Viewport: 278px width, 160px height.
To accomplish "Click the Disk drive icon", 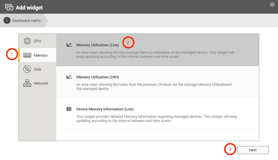I will tap(27, 69).
